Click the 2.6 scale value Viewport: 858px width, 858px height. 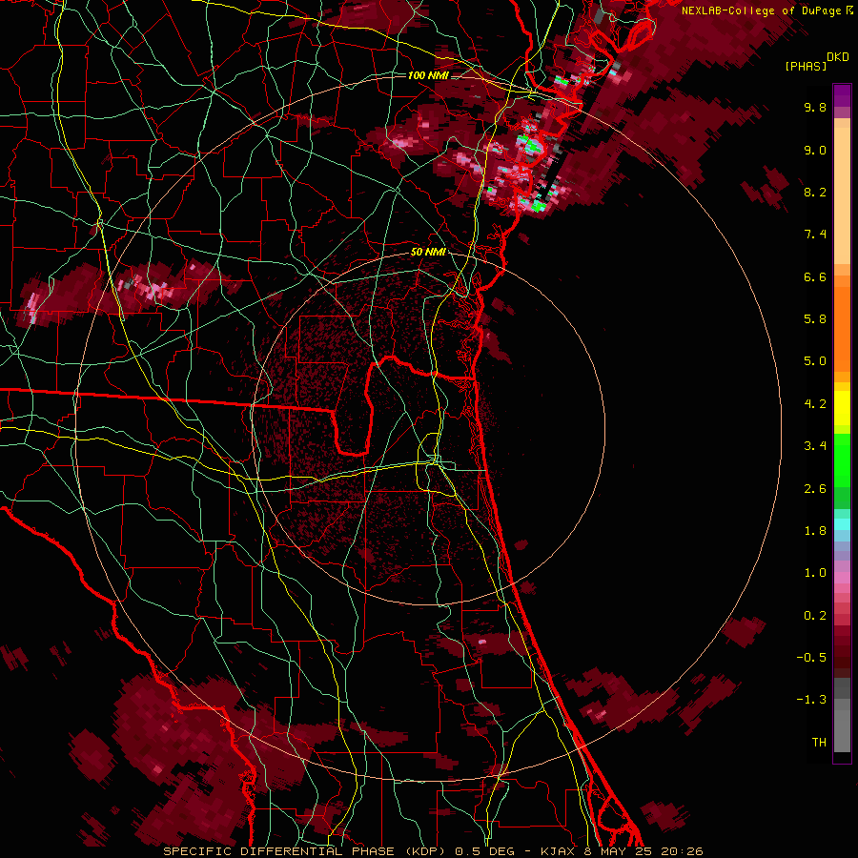(x=815, y=489)
